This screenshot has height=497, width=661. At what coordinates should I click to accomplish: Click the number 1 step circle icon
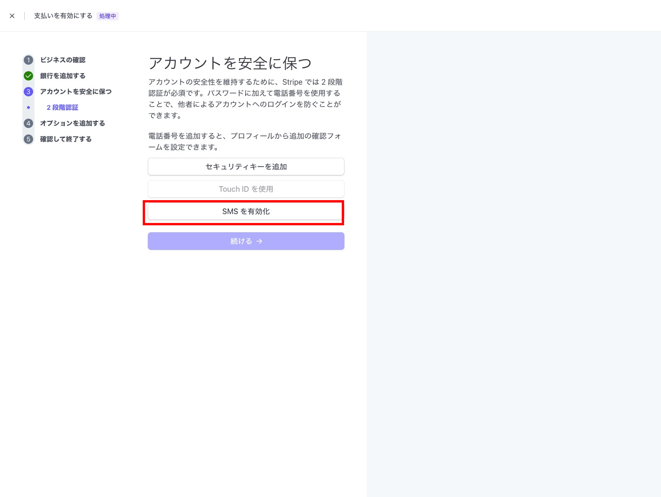click(x=28, y=60)
